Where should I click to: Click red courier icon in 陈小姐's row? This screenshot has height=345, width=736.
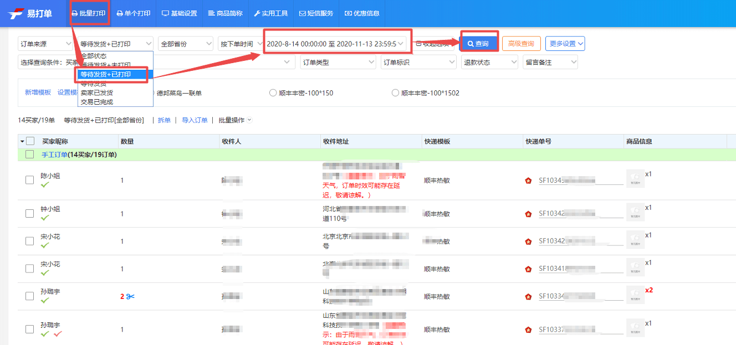click(528, 181)
